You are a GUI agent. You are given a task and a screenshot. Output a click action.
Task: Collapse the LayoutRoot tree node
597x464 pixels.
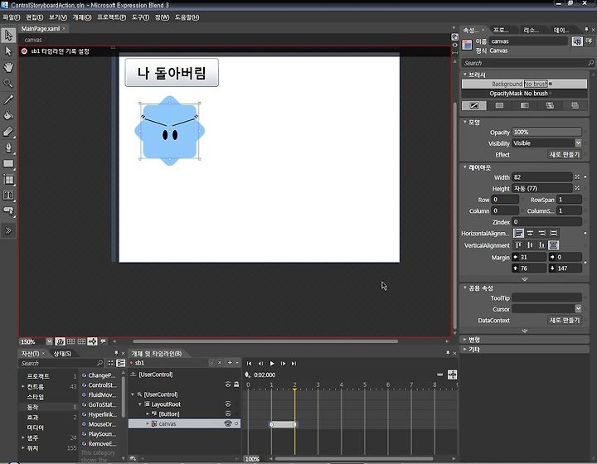click(140, 404)
